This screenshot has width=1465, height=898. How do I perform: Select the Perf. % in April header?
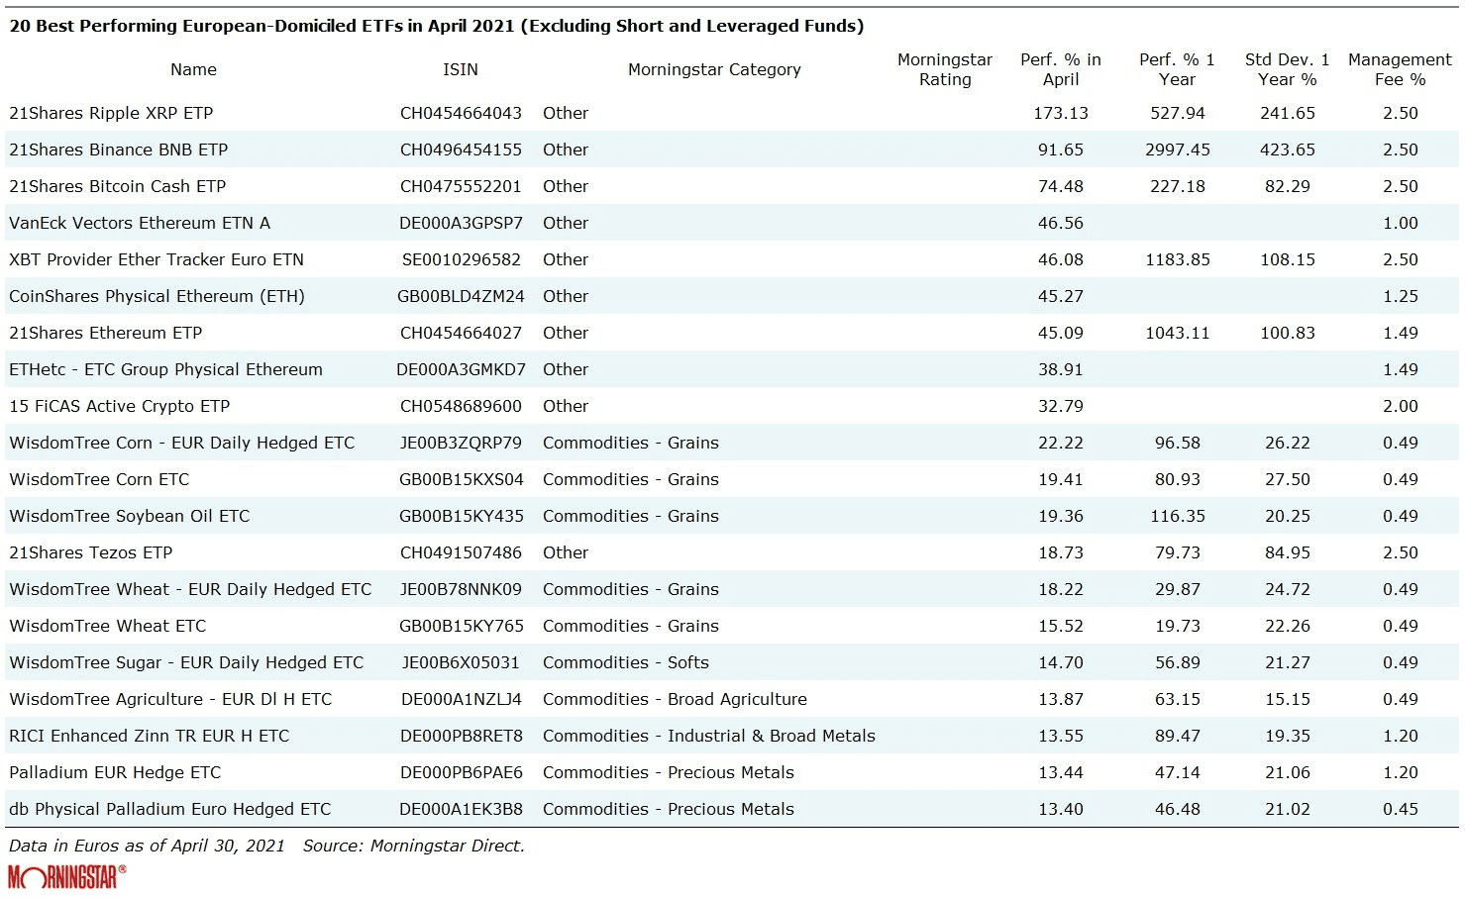(1061, 69)
